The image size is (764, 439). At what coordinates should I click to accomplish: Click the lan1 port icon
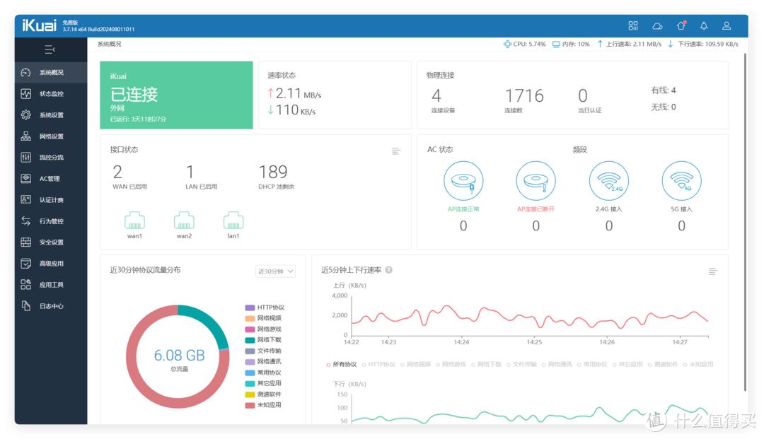[x=233, y=220]
